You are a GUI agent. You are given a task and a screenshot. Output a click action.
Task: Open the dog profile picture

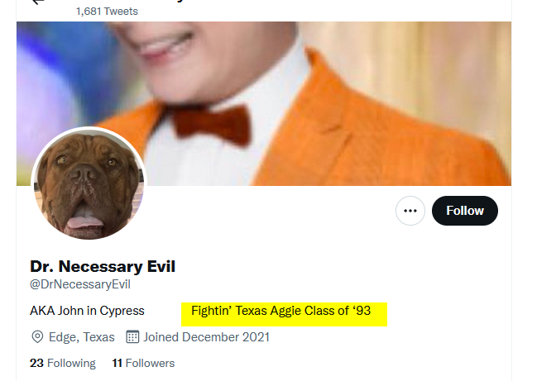point(89,183)
